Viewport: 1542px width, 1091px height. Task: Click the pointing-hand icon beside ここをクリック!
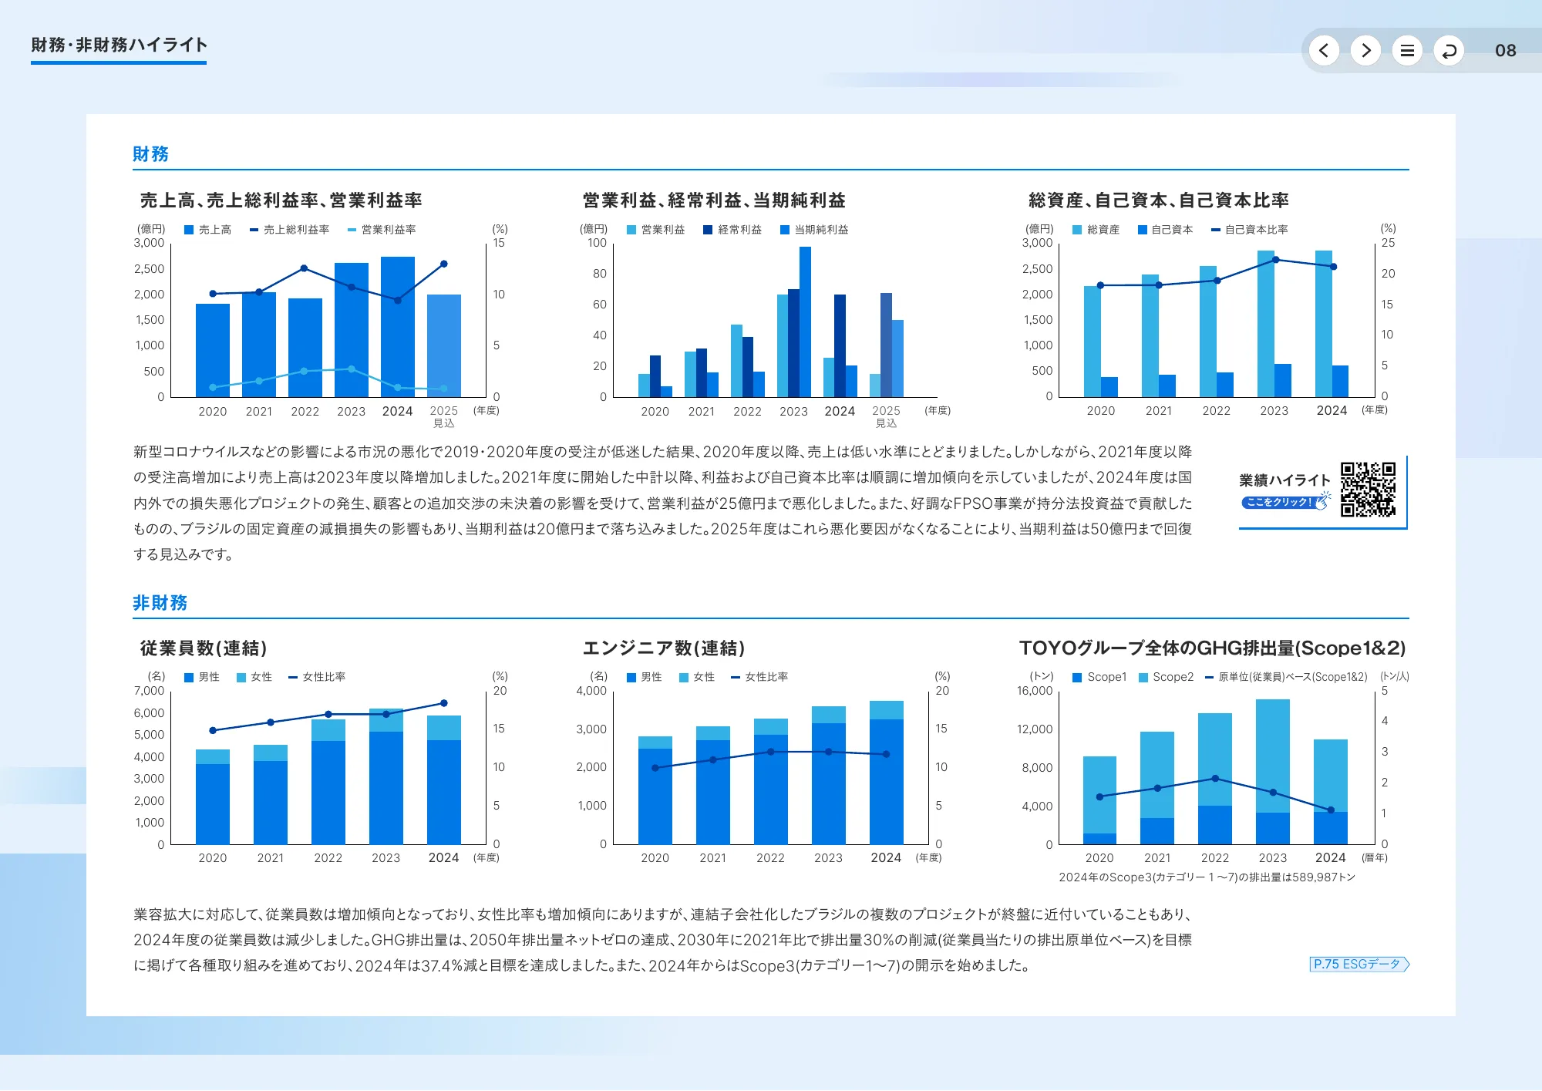pos(1321,503)
